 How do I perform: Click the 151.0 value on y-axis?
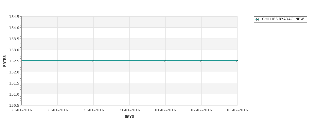point(14,94)
